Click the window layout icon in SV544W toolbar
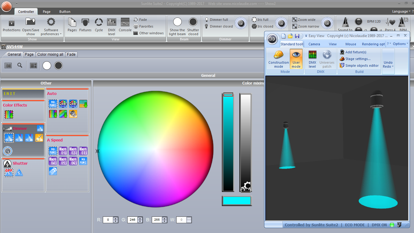Image resolution: width=414 pixels, height=233 pixels. tap(33, 65)
